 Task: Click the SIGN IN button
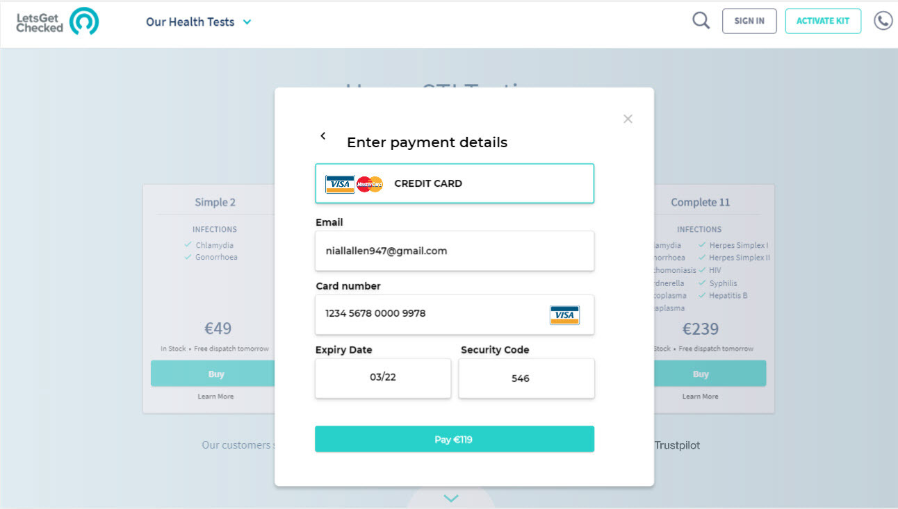749,21
